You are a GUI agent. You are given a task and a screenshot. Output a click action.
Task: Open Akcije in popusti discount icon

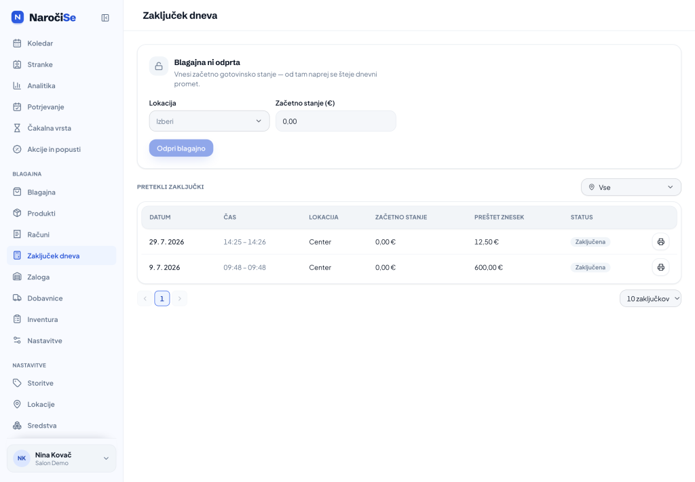click(17, 150)
